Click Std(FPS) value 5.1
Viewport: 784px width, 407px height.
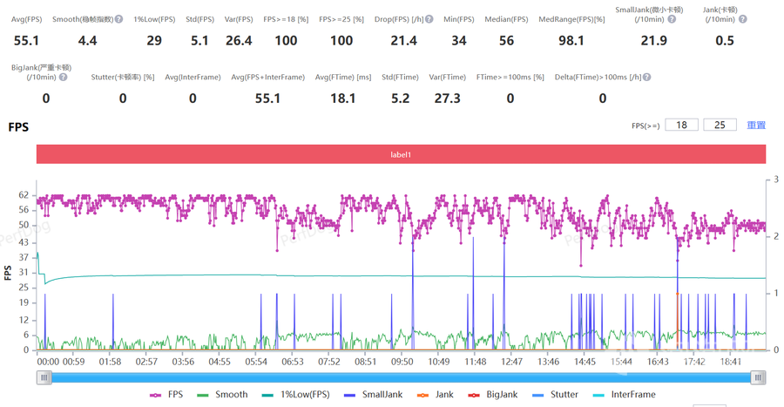[199, 40]
